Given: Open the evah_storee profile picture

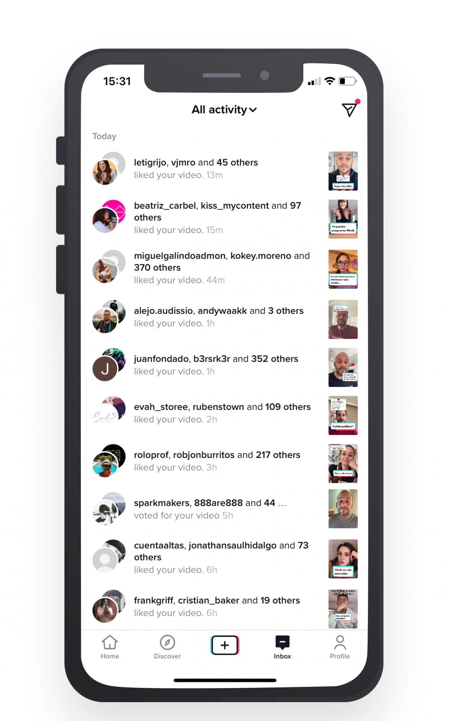Looking at the screenshot, I should (105, 417).
